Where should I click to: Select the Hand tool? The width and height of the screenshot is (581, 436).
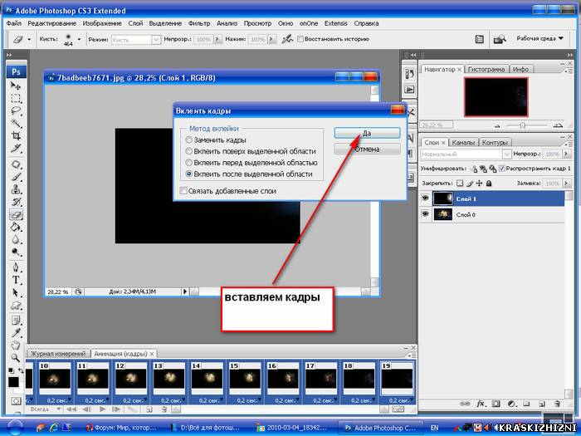coord(16,345)
